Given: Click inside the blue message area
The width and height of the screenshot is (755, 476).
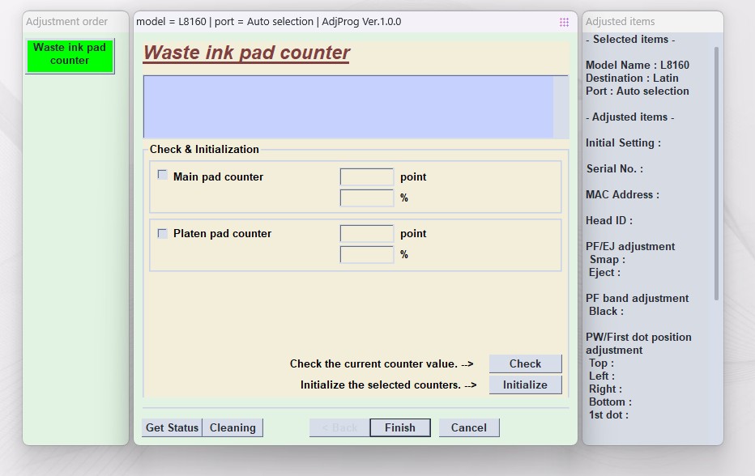Looking at the screenshot, I should click(348, 107).
